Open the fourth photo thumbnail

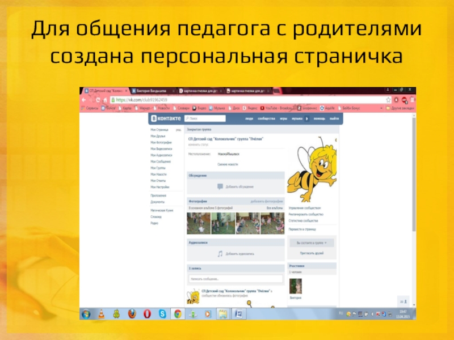(272, 223)
